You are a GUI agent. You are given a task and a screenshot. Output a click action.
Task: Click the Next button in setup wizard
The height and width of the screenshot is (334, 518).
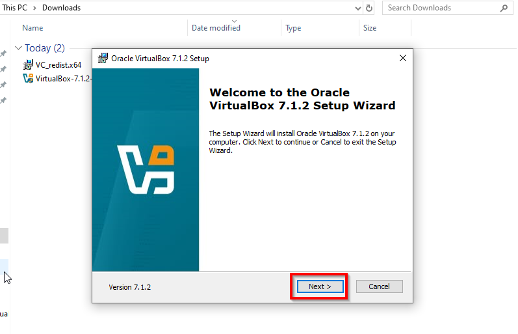pos(320,286)
